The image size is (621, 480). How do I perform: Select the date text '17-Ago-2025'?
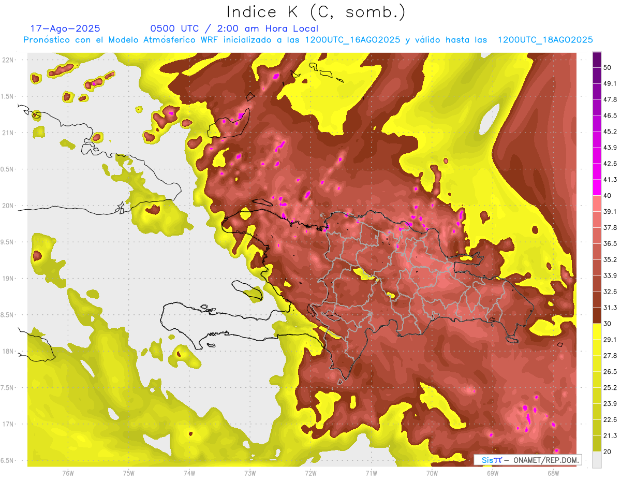(65, 28)
